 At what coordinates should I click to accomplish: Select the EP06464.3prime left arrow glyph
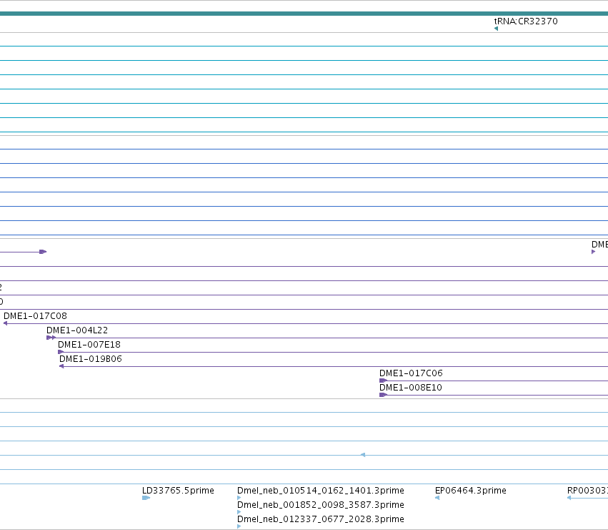coord(437,498)
